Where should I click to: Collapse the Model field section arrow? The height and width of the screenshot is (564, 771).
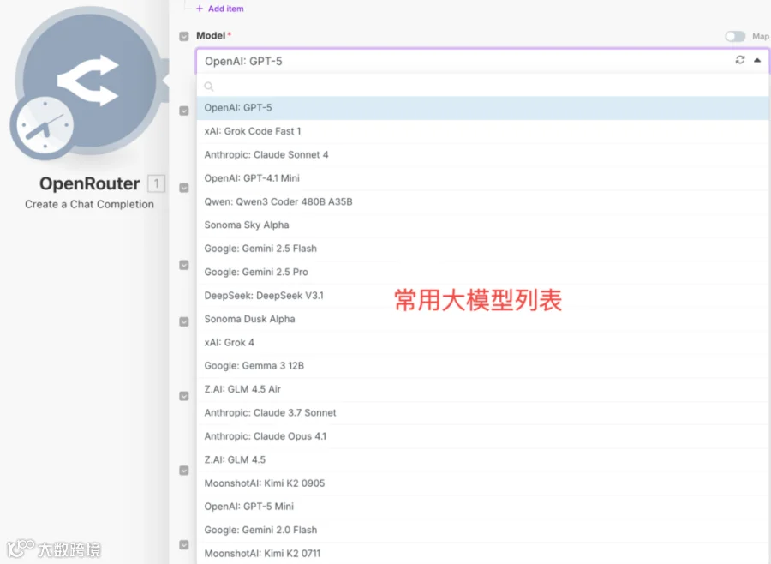(184, 36)
